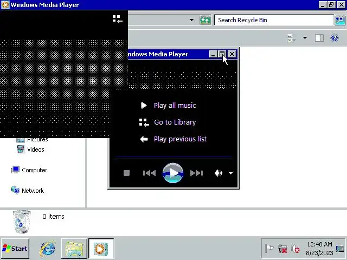Minimize the small Windows Media Player window

213,54
